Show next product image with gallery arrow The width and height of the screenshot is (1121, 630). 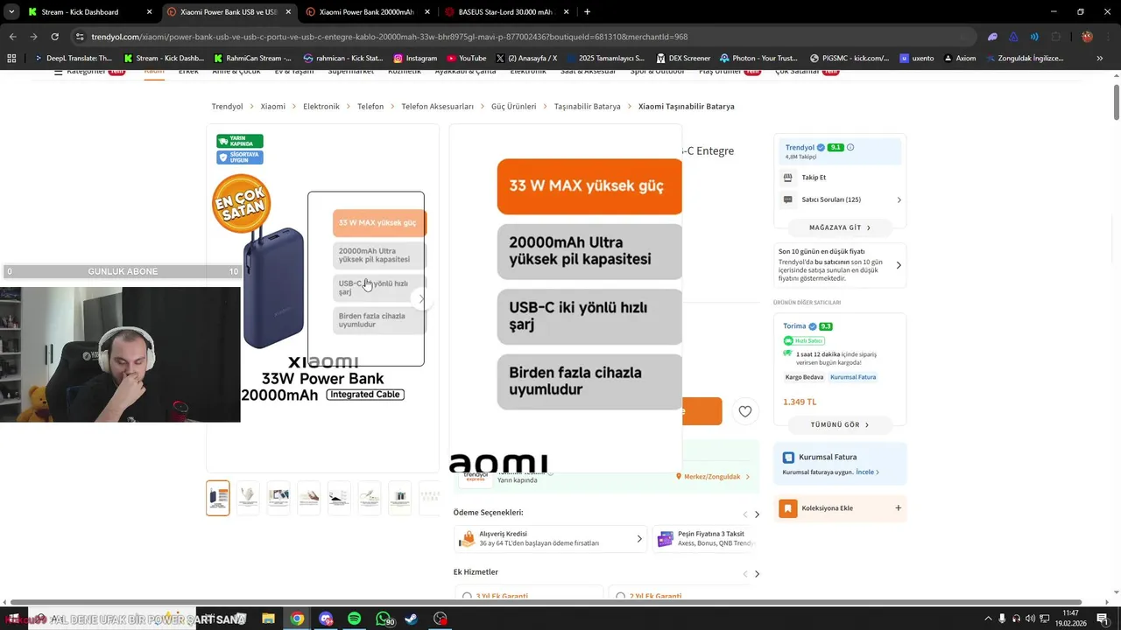(421, 299)
